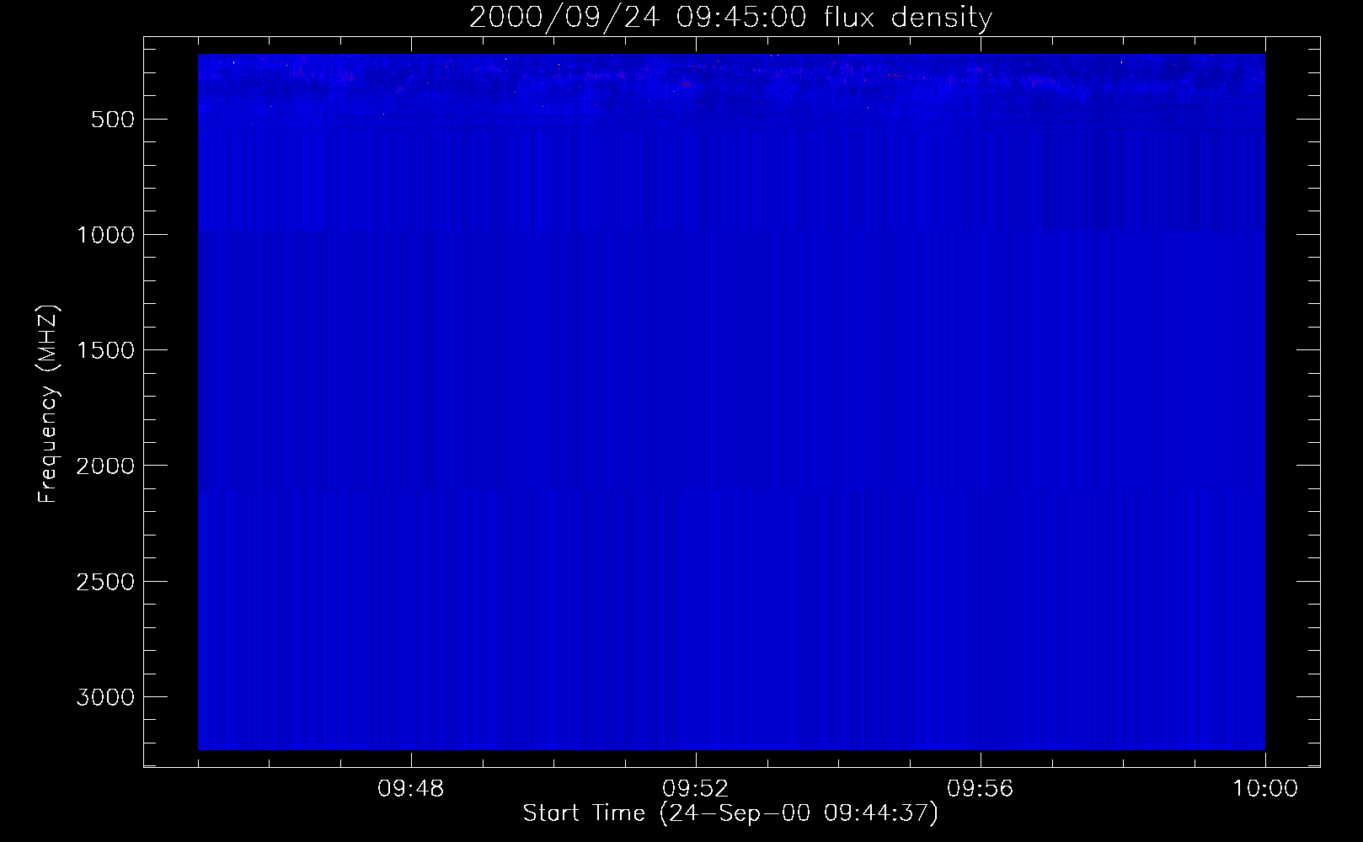Click the 1000 frequency tick label
1363x842 pixels.
point(106,235)
